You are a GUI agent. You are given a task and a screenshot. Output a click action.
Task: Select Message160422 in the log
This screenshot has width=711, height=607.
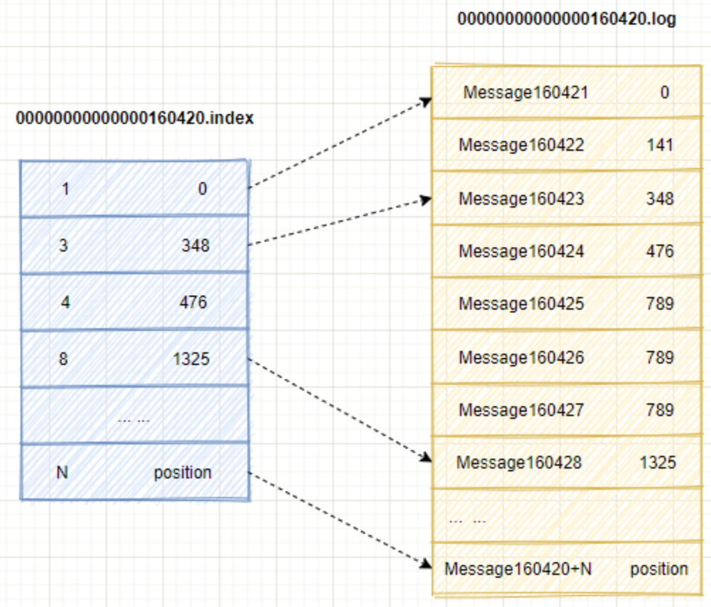[522, 145]
